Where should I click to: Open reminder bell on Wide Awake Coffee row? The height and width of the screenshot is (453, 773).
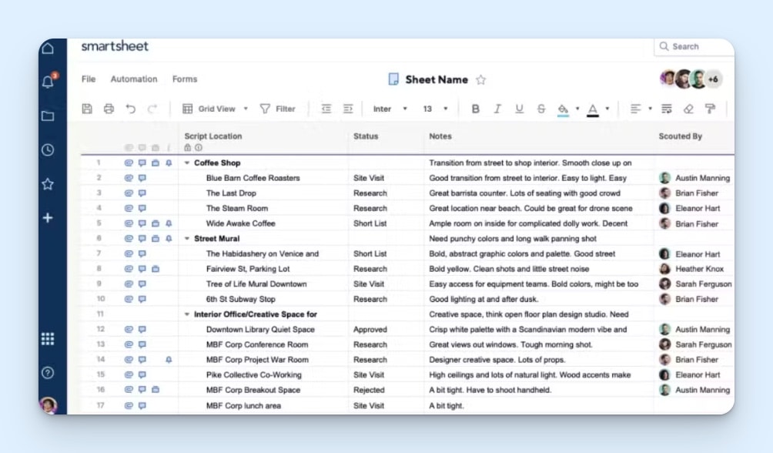(169, 223)
